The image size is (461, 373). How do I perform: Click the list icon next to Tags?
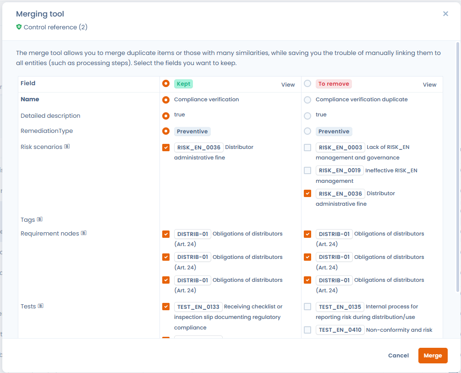pos(40,219)
